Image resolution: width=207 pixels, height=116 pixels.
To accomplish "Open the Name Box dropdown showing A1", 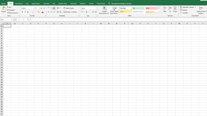I will [12, 20].
